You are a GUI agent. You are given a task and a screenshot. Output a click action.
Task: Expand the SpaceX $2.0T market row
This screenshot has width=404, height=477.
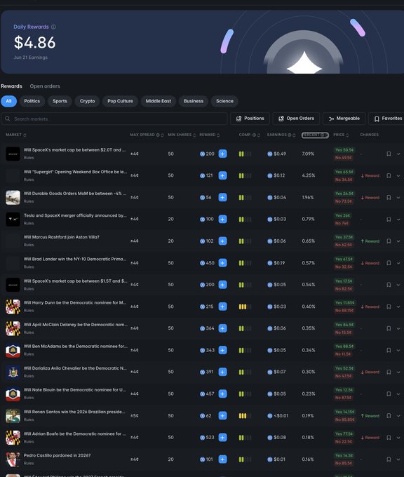pos(398,154)
